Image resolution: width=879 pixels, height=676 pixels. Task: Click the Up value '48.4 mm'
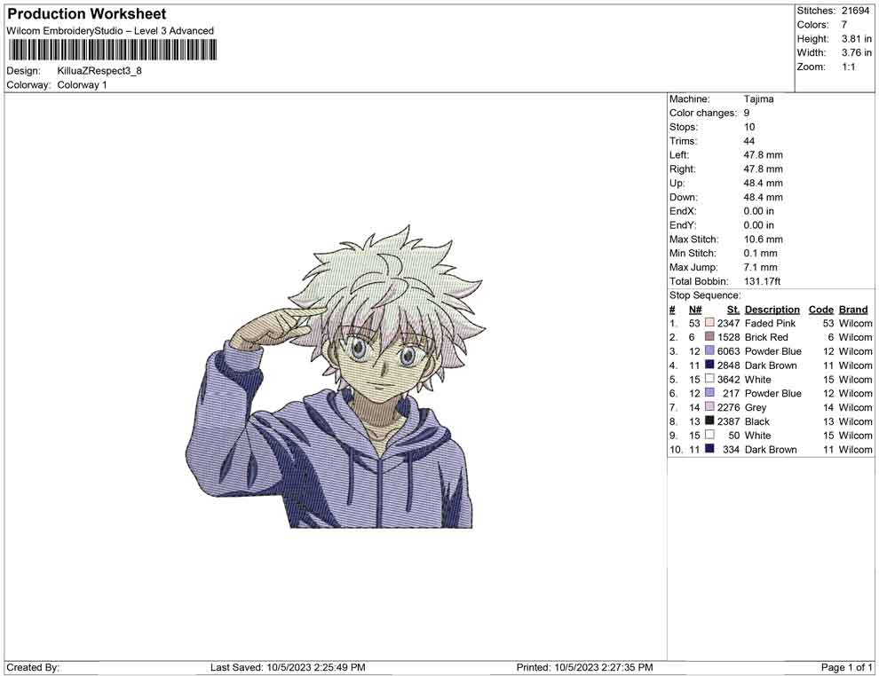click(763, 183)
